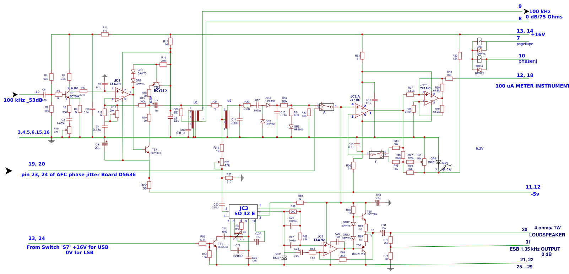Select 'ESB 1.35 kHz OUTPUT' label

coord(535,249)
